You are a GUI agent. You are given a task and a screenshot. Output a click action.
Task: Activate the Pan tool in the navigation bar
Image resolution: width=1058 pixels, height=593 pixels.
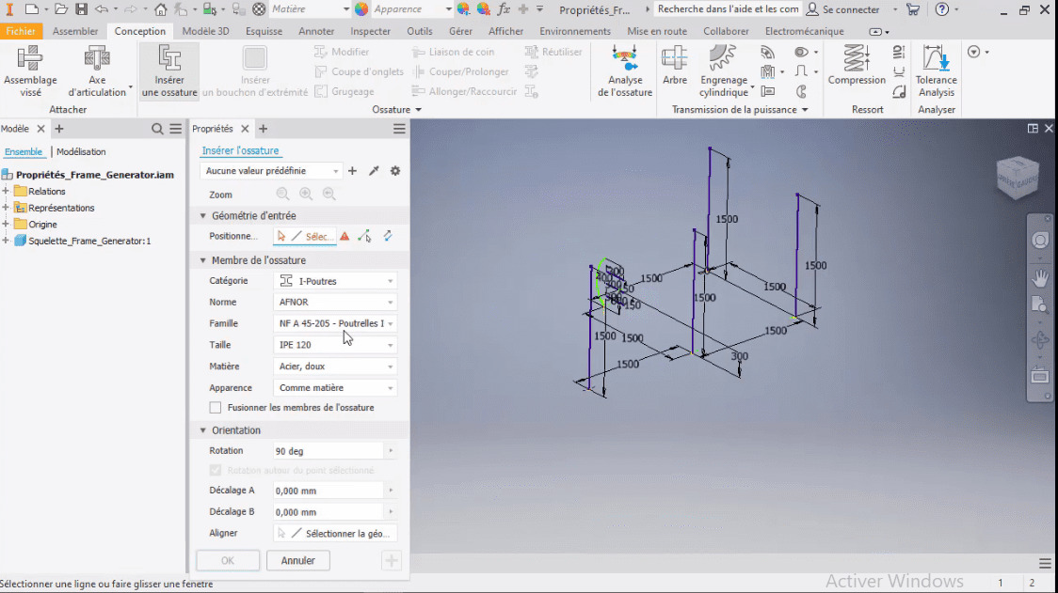click(1040, 276)
